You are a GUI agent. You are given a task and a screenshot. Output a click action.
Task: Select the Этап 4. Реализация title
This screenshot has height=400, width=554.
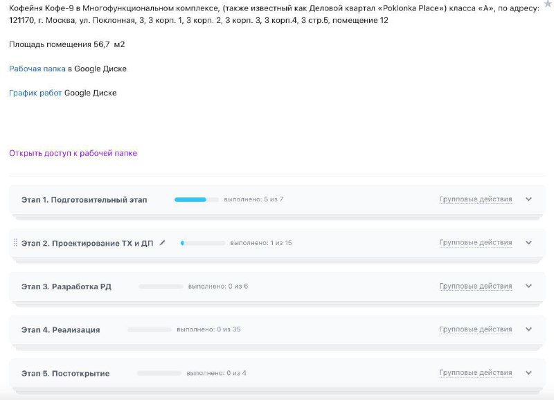click(61, 329)
